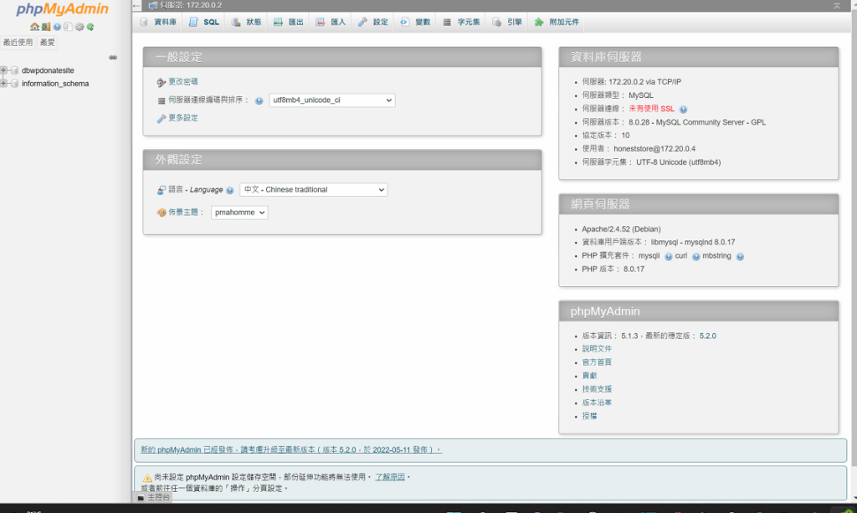Open the blue documentation help icon in sidebar
The height and width of the screenshot is (513, 857).
[x=57, y=27]
